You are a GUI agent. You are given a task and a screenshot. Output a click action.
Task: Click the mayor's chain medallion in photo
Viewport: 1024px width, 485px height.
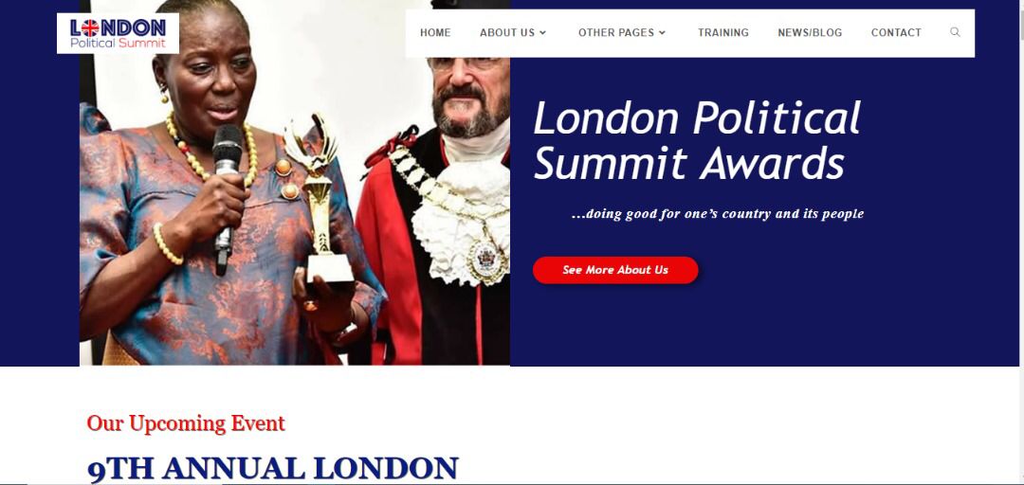pos(487,260)
